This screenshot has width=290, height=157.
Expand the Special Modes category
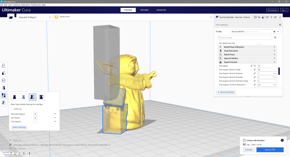click(247, 58)
